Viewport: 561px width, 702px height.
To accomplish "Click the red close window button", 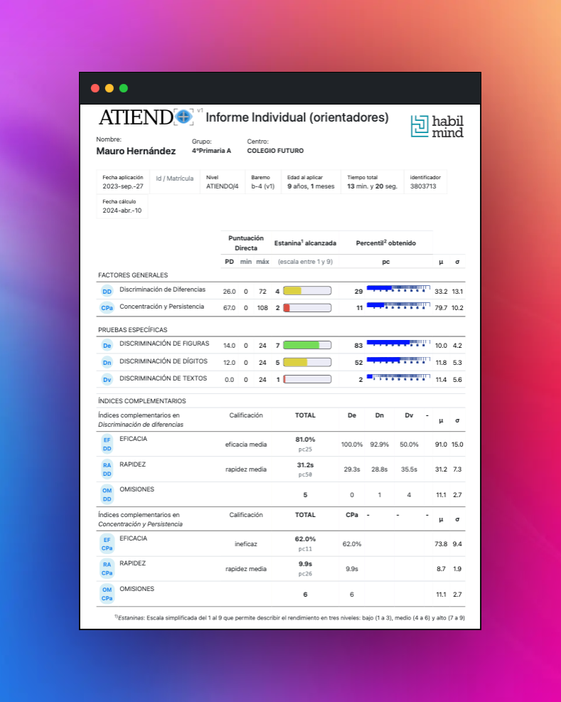I will click(x=95, y=88).
